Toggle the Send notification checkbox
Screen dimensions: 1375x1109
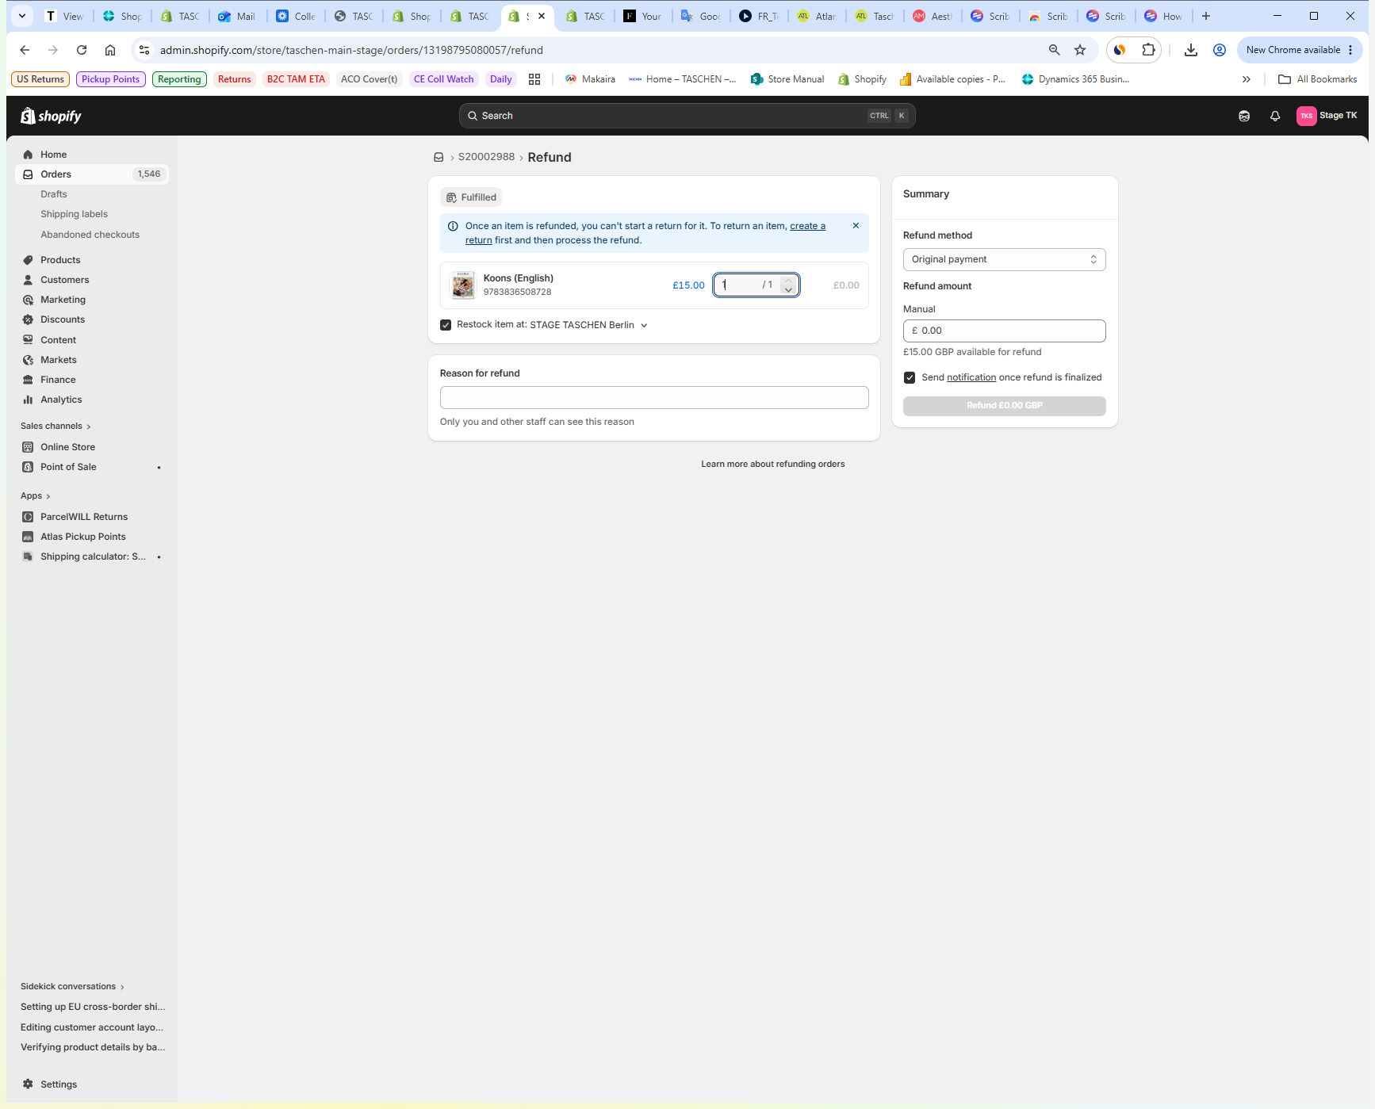tap(910, 377)
